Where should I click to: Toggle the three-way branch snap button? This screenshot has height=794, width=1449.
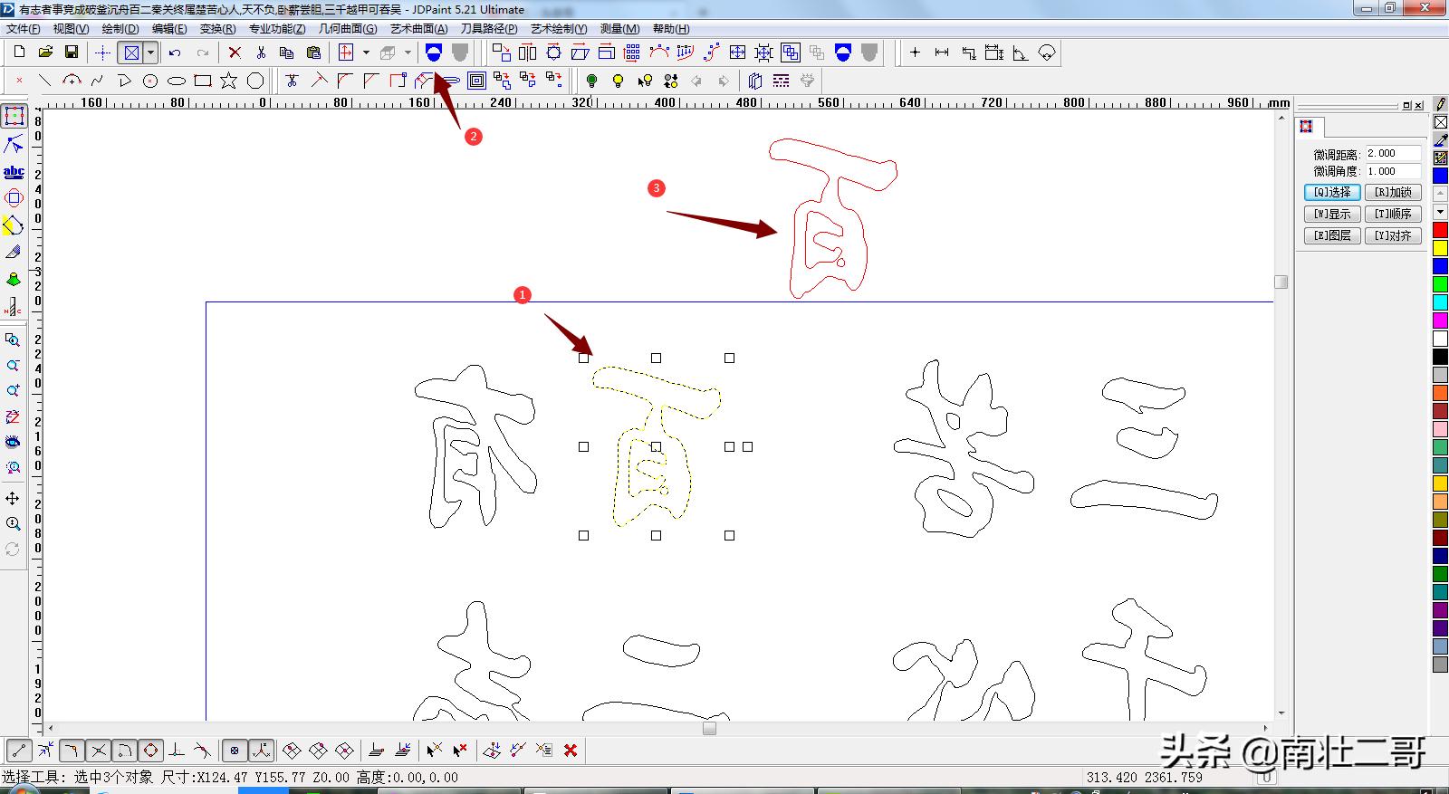[x=261, y=750]
